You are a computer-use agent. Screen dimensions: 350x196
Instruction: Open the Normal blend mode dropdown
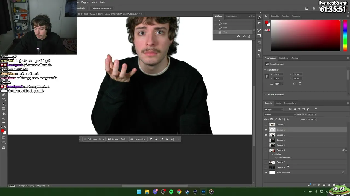[280, 114]
